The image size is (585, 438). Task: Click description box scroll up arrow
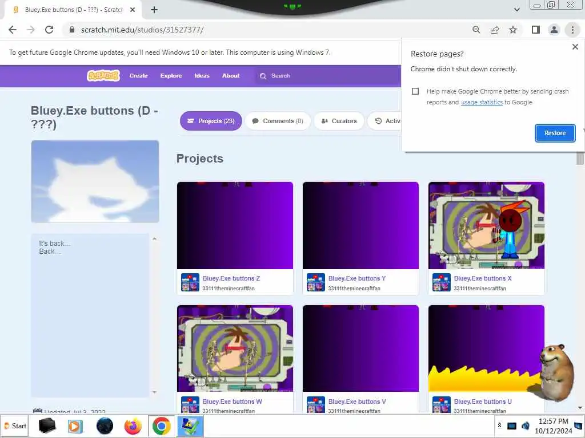(x=154, y=239)
